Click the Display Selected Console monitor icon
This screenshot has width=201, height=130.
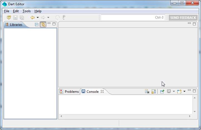pos(169,91)
